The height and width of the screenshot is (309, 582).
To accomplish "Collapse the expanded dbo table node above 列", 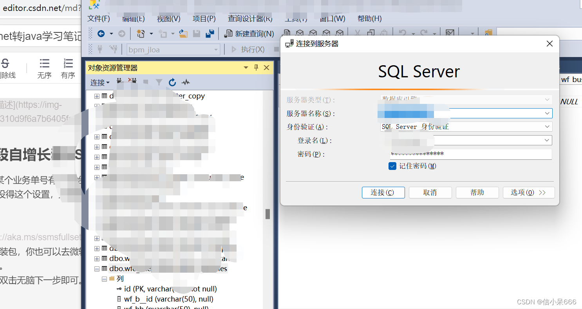I will (x=97, y=269).
